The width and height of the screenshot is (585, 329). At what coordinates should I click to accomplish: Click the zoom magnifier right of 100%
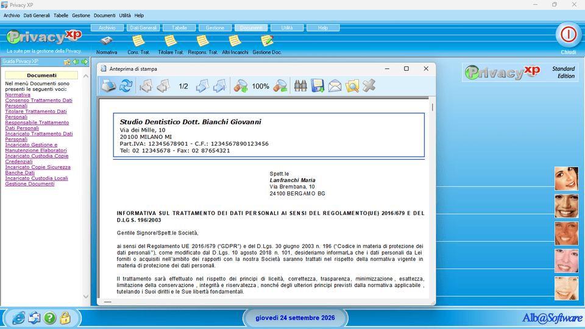pos(280,86)
